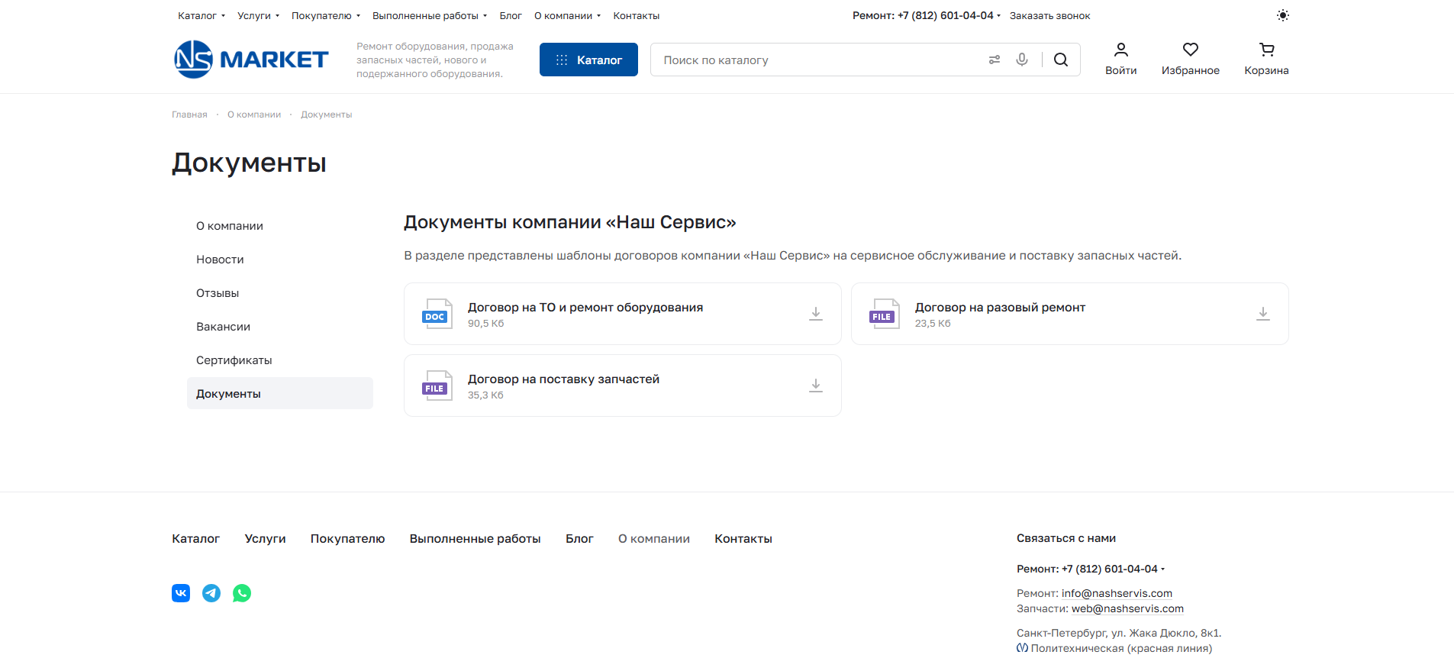Image resolution: width=1454 pixels, height=671 pixels.
Task: Open Избранное heart icon
Action: (1190, 50)
